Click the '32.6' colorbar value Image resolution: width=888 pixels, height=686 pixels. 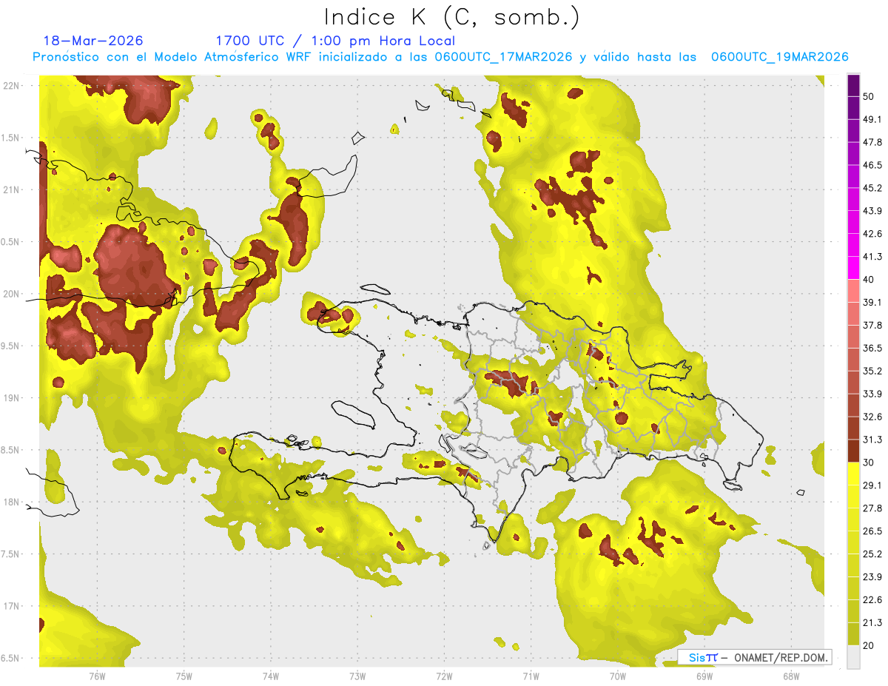pos(872,417)
